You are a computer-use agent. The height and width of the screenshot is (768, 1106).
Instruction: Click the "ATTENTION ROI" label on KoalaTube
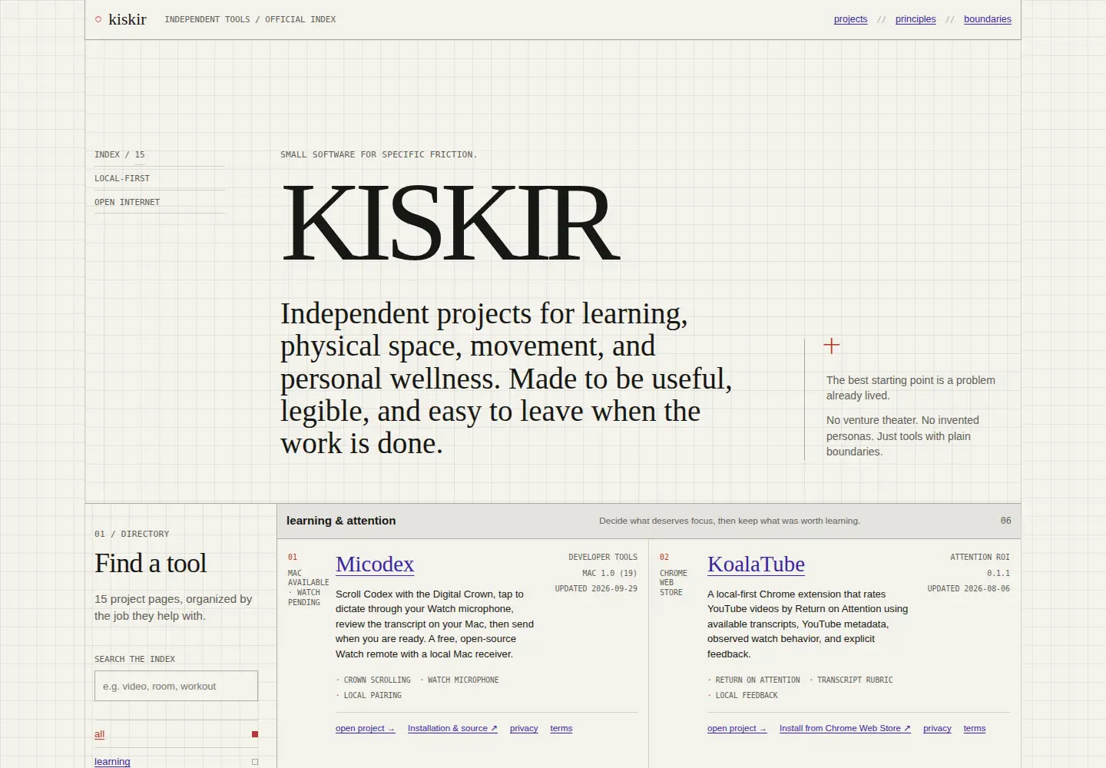(x=980, y=557)
